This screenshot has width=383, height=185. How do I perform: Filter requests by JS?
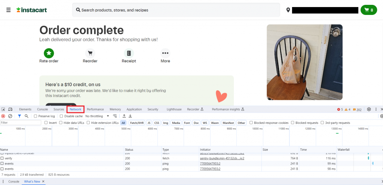point(149,123)
